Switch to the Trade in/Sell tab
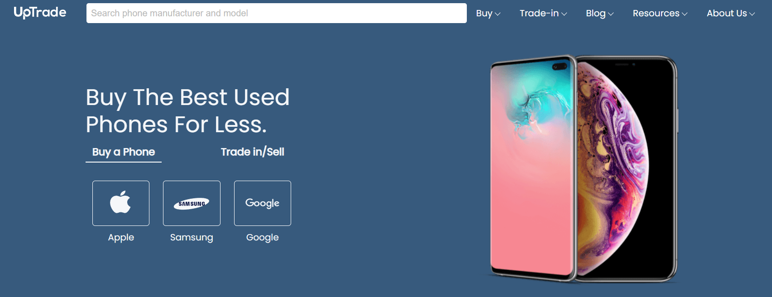The image size is (772, 297). [x=253, y=152]
